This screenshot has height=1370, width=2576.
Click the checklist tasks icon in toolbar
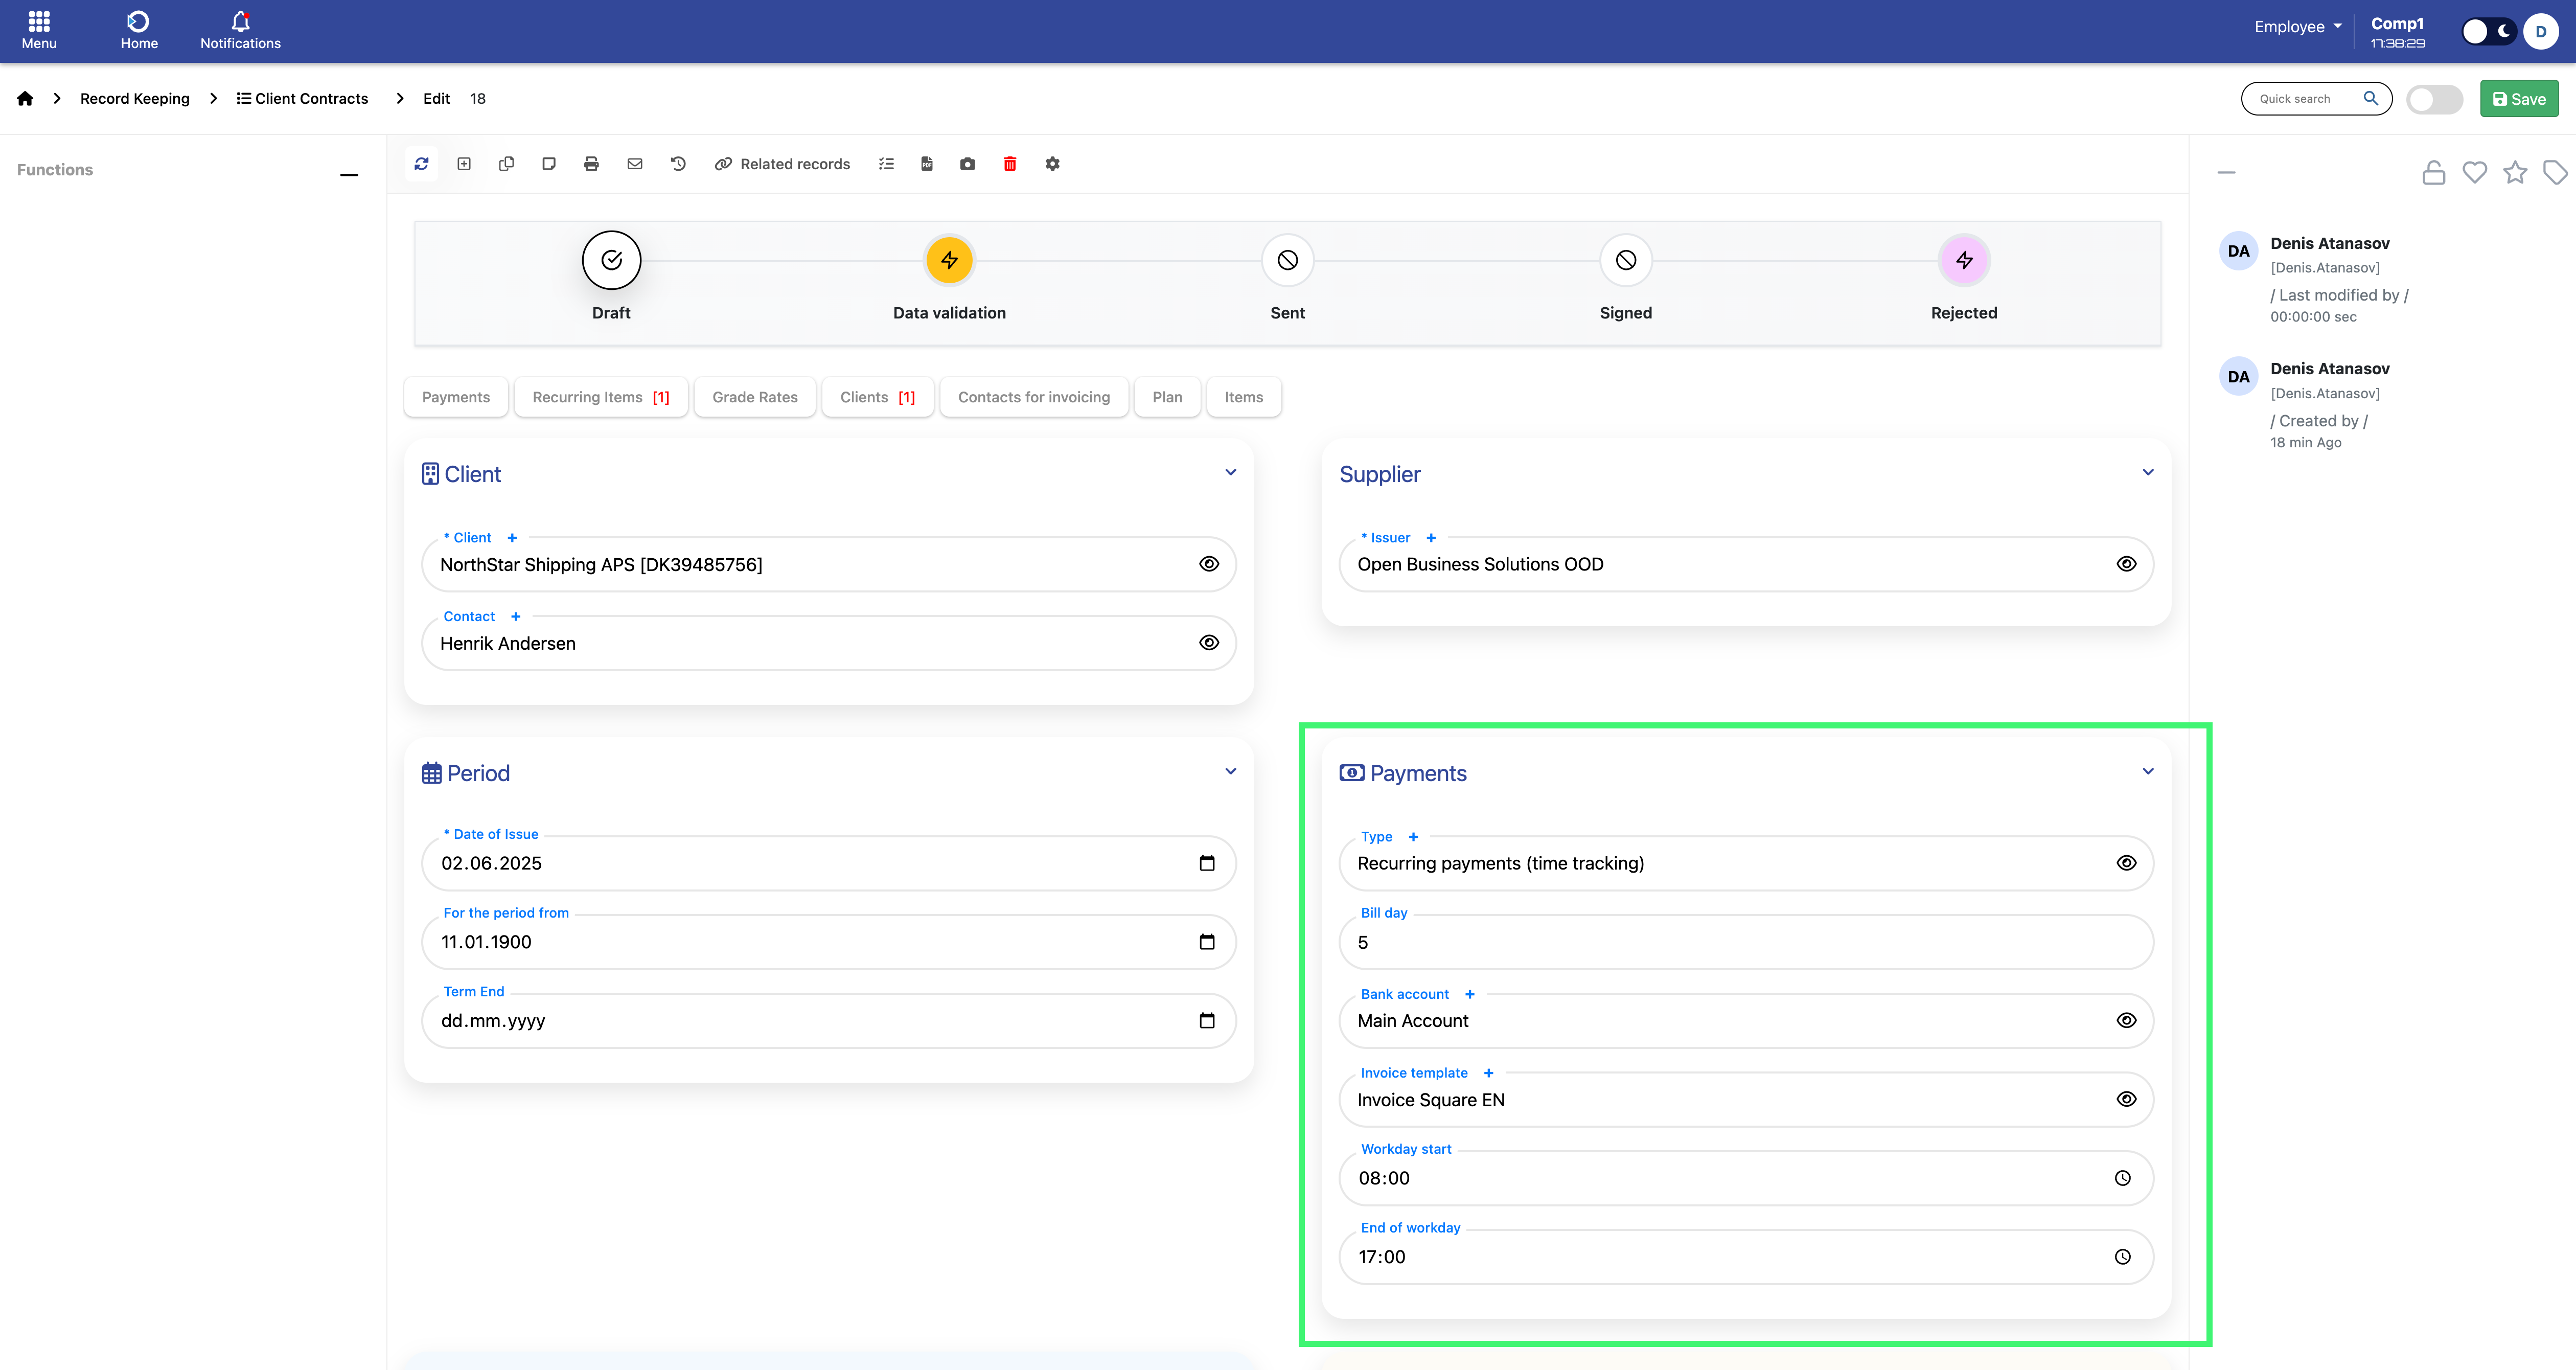click(886, 164)
